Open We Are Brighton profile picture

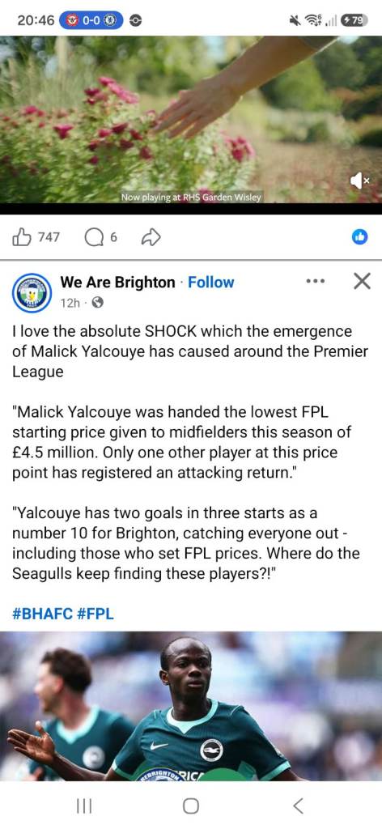pyautogui.click(x=32, y=292)
